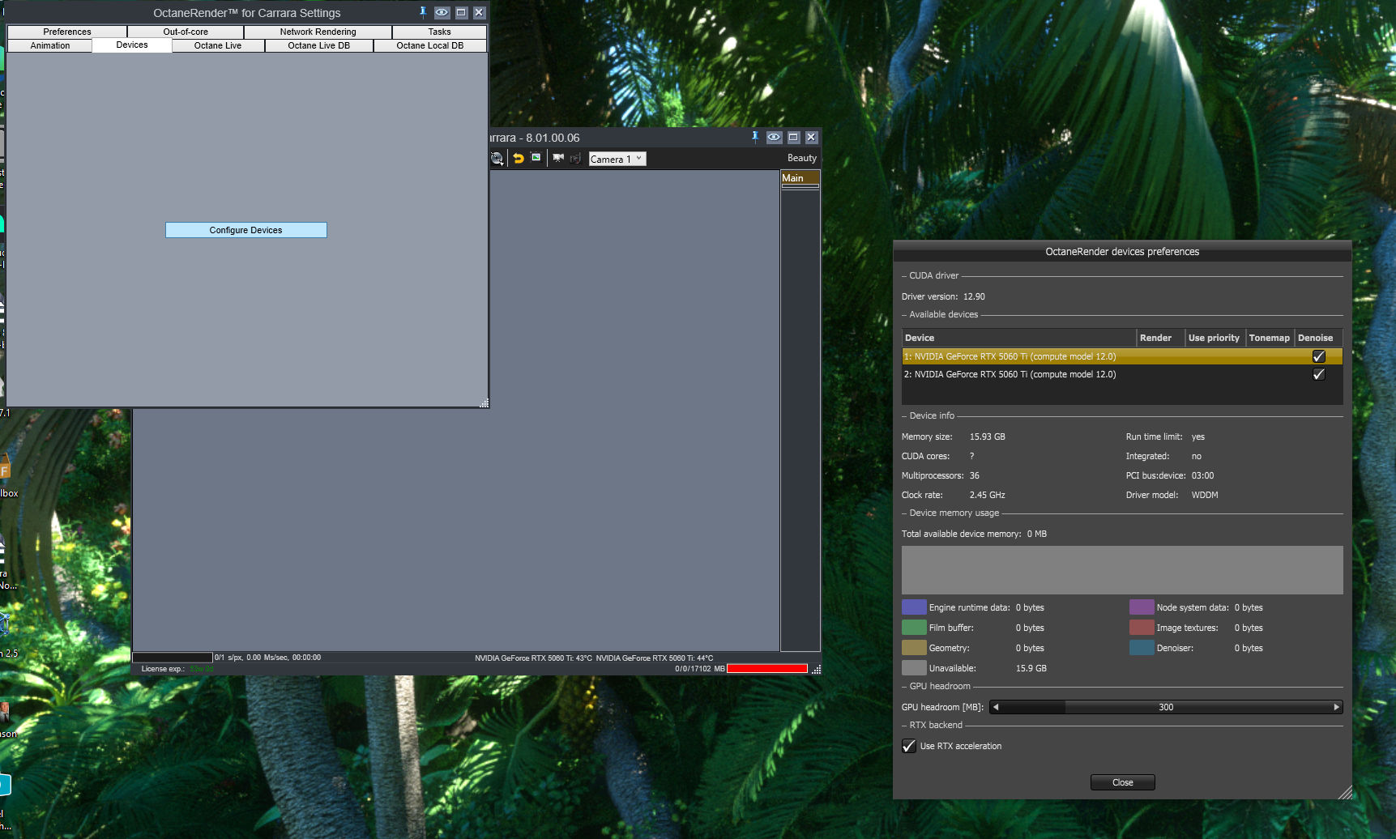This screenshot has height=839, width=1396.
Task: Click the Denoiser teal color swatch
Action: point(1142,648)
